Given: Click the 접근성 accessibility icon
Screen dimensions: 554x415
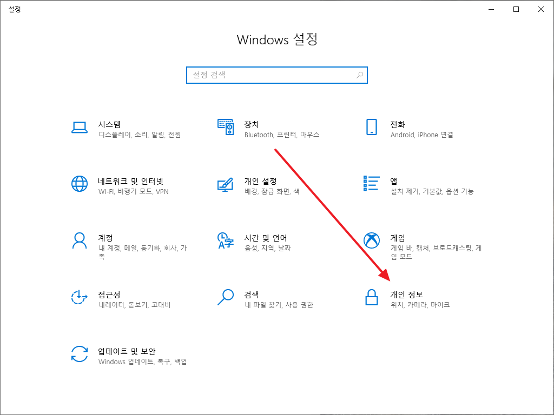Looking at the screenshot, I should [x=80, y=297].
